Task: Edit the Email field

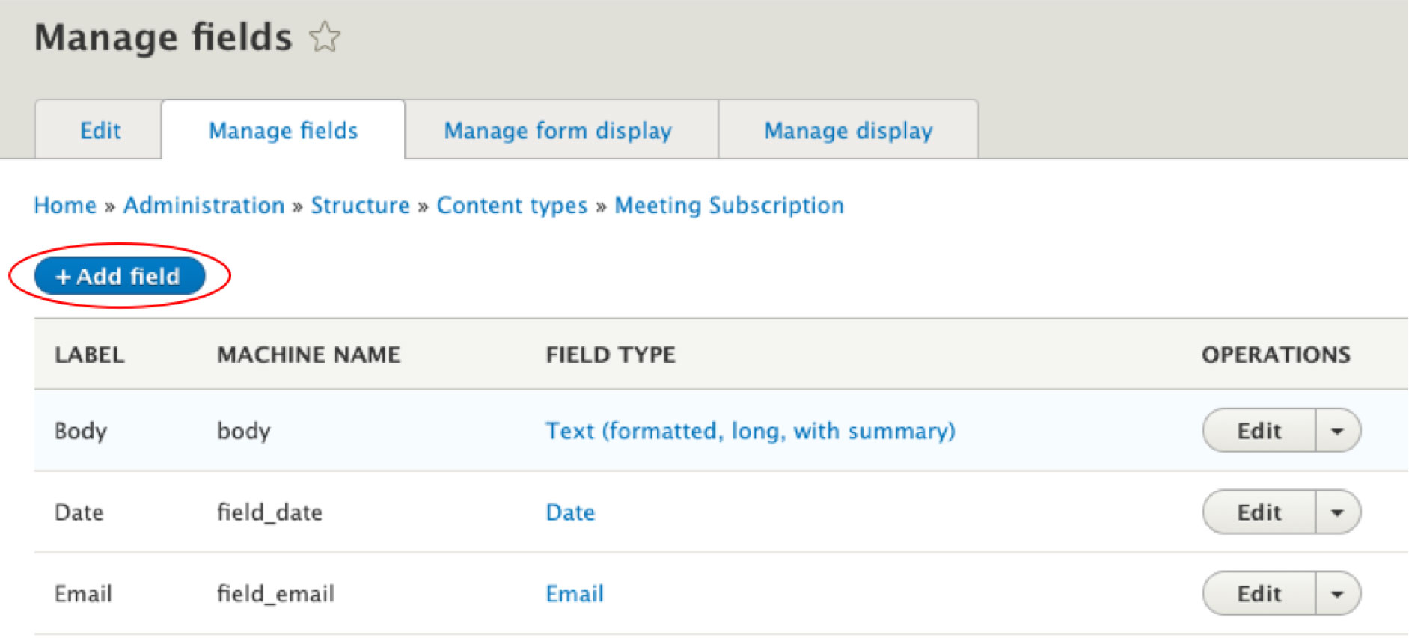Action: [x=1259, y=594]
